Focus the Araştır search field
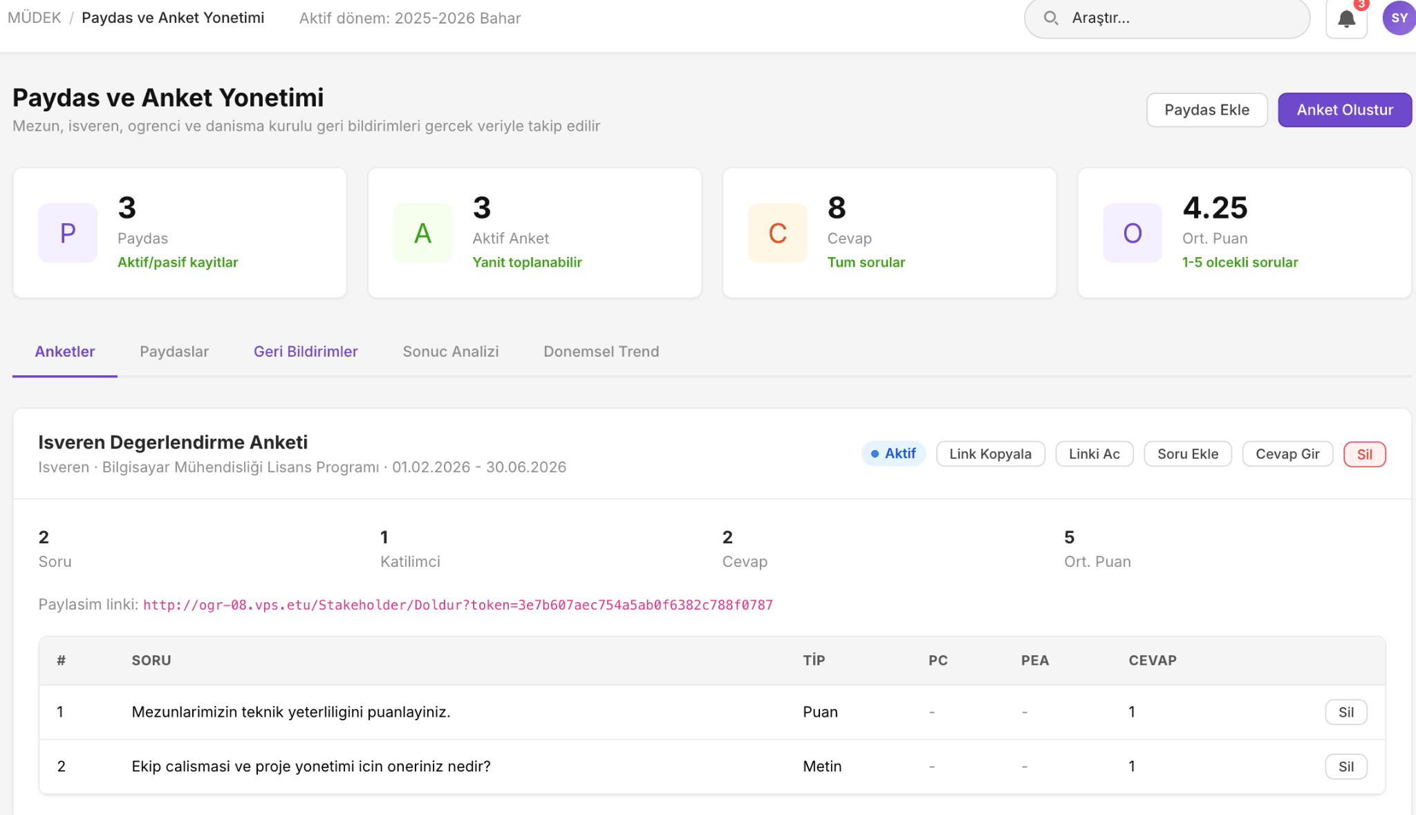The image size is (1416, 815). click(1167, 19)
